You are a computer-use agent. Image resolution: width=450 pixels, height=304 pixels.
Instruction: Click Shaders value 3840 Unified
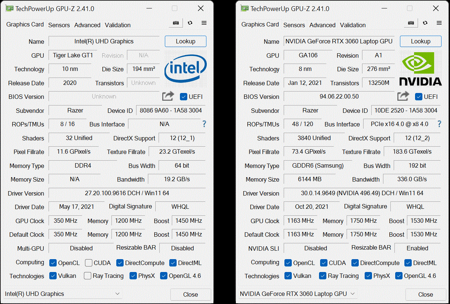(314, 138)
